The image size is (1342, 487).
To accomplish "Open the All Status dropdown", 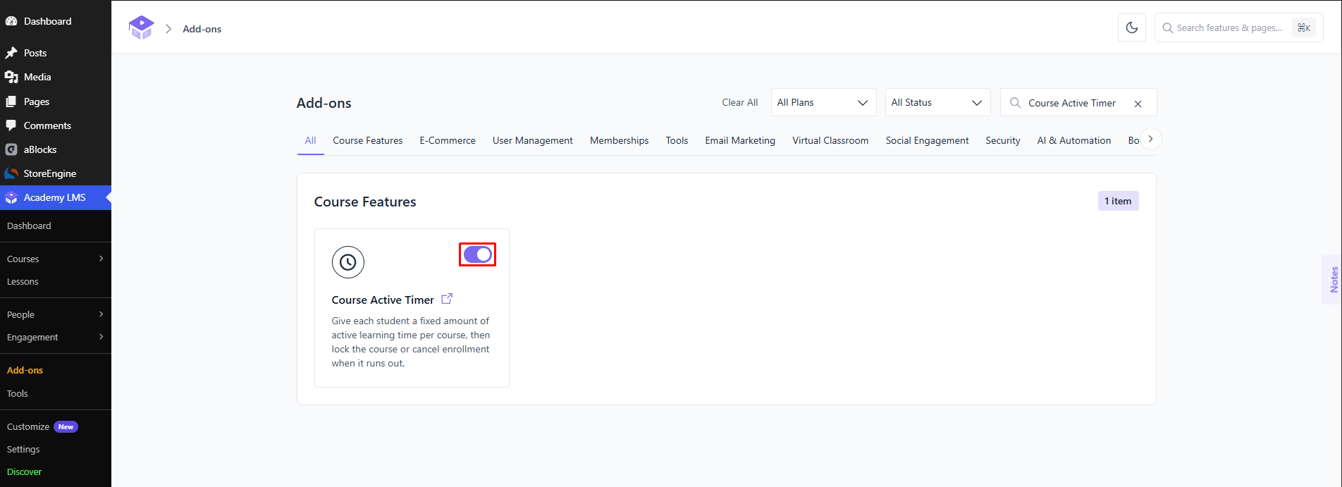I will 937,102.
